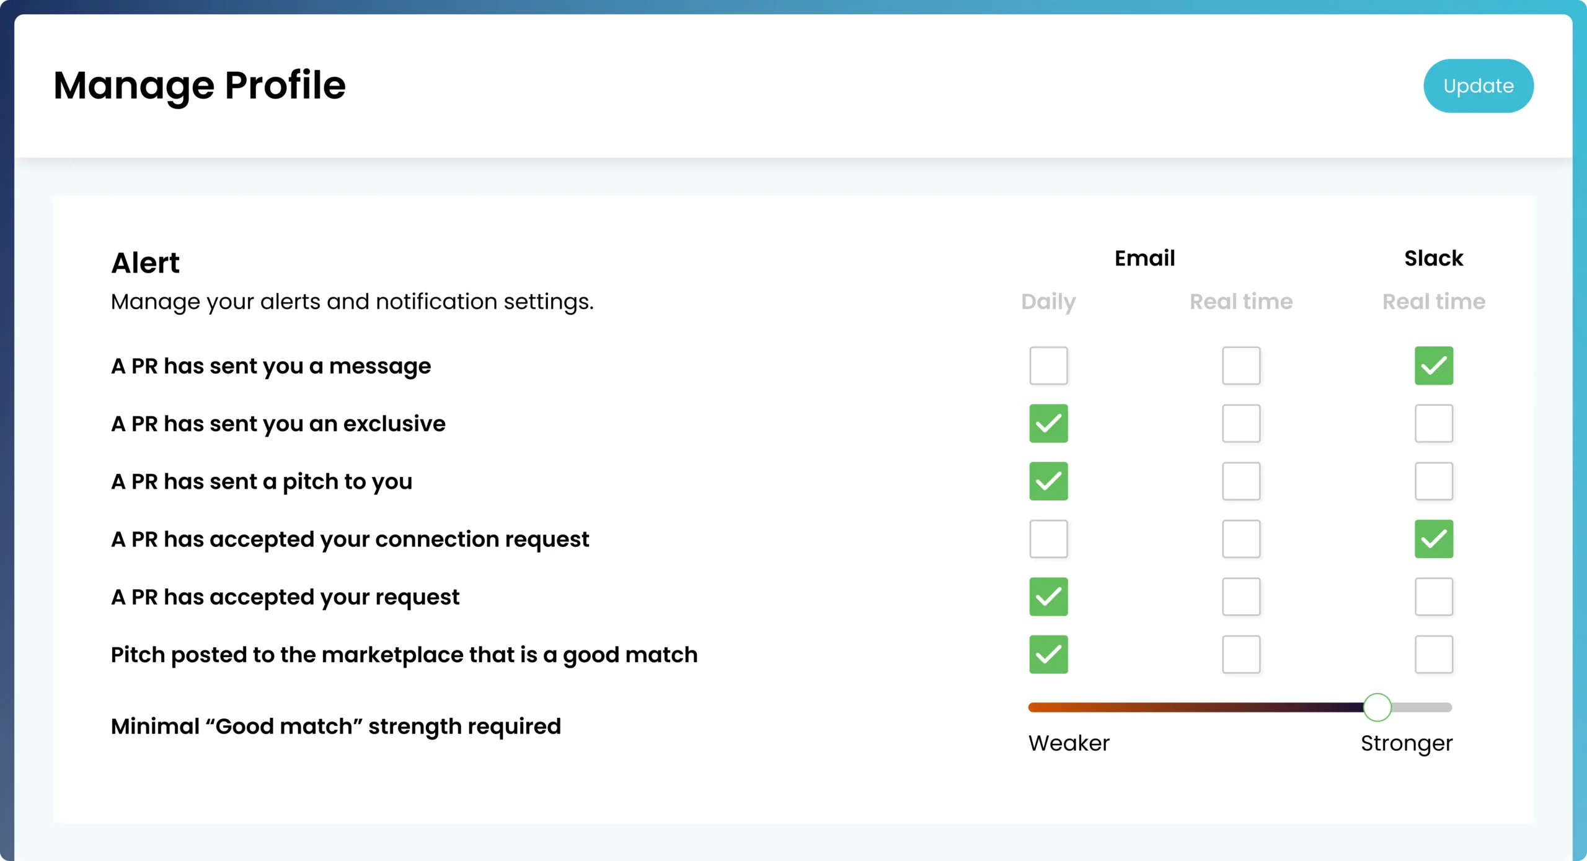
Task: Click the match strength slider handle
Action: click(1377, 707)
